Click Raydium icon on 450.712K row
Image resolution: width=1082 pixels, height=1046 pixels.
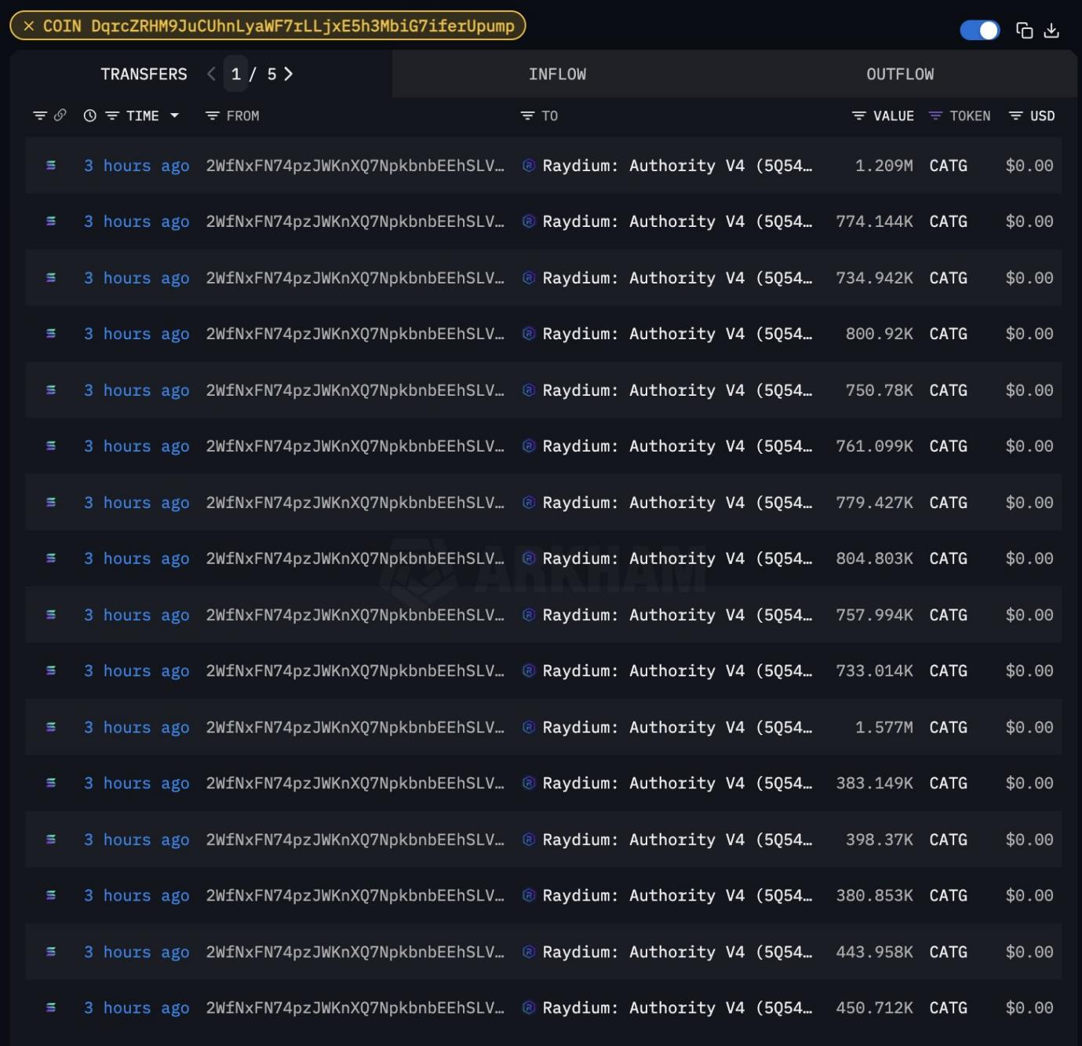pyautogui.click(x=529, y=1008)
